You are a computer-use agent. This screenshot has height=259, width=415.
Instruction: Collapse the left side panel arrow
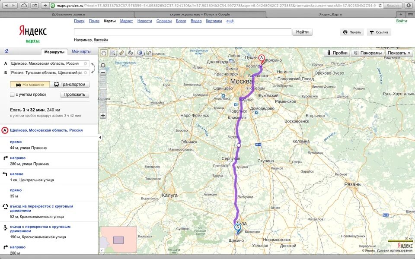tap(100, 137)
